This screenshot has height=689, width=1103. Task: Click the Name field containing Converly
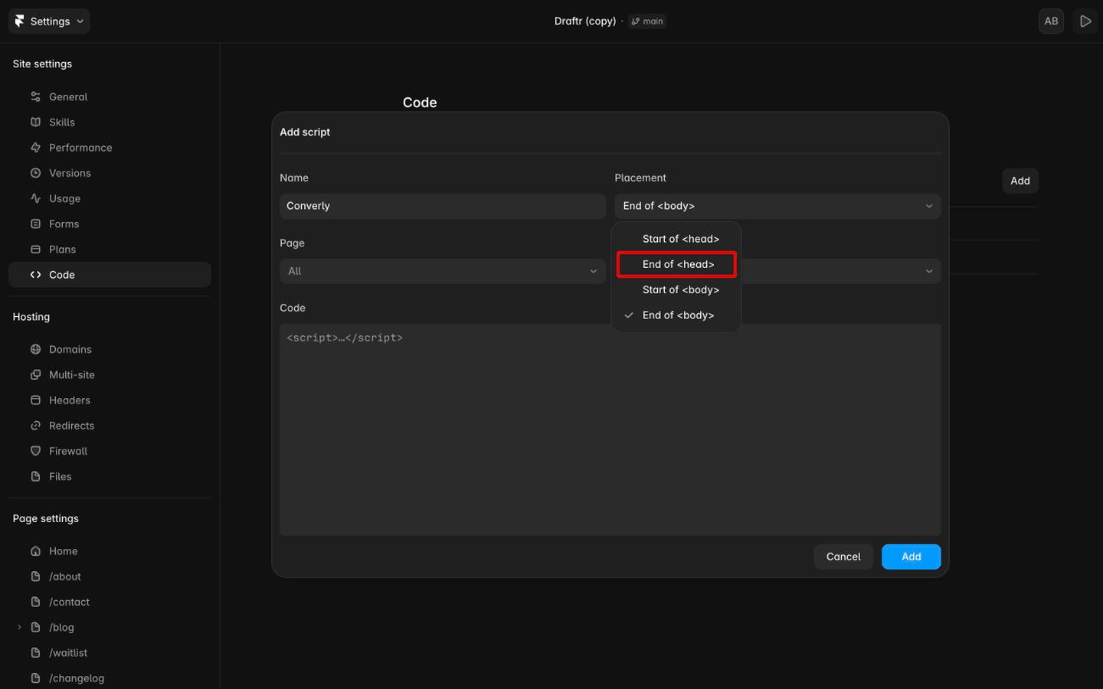coord(443,206)
